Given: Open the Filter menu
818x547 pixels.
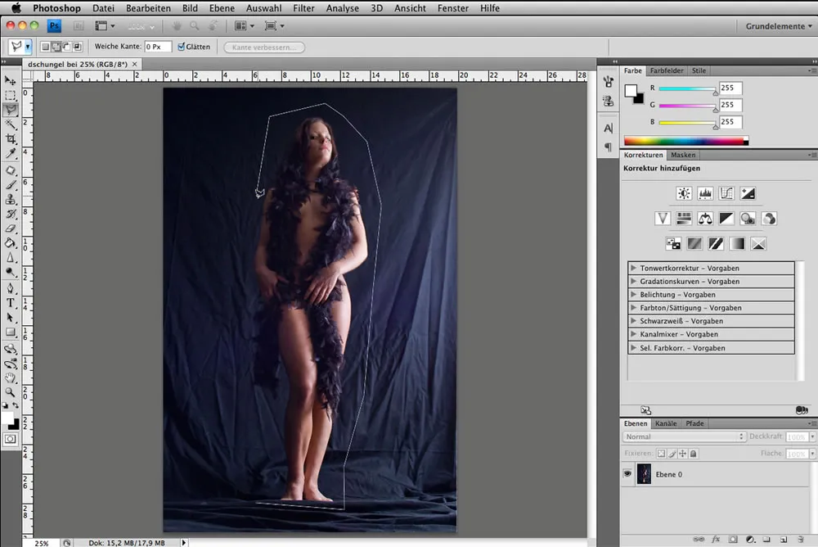Looking at the screenshot, I should pyautogui.click(x=303, y=8).
